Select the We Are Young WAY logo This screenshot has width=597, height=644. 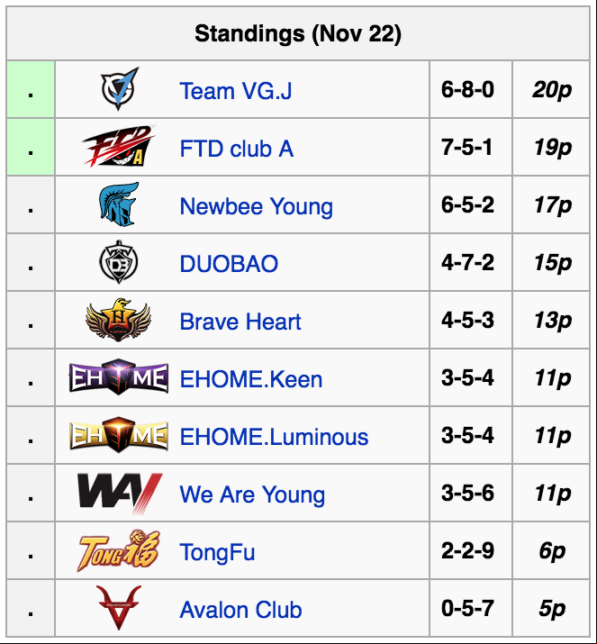pos(120,493)
